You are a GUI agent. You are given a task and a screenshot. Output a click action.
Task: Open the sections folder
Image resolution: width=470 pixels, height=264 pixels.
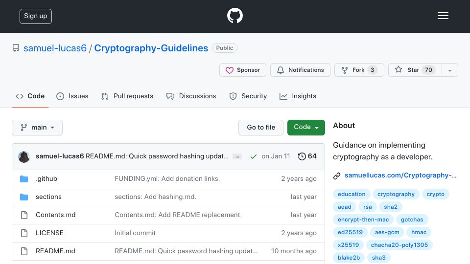coord(48,197)
